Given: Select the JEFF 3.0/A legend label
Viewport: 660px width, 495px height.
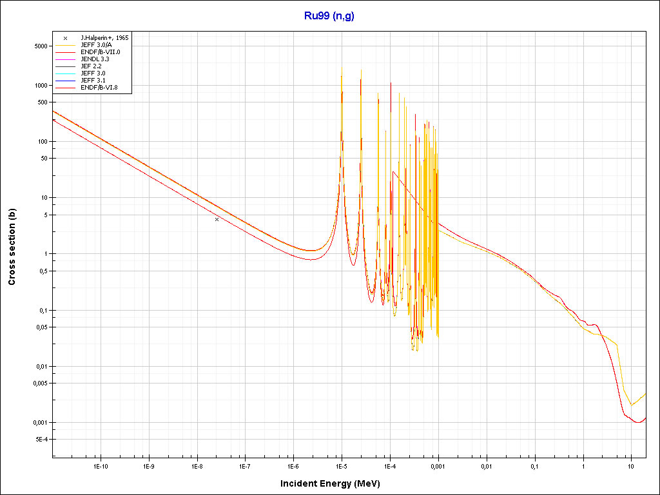Looking at the screenshot, I should 95,46.
